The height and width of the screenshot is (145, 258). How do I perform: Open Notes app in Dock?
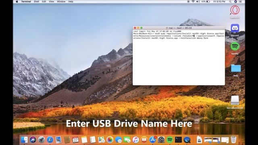84,140
